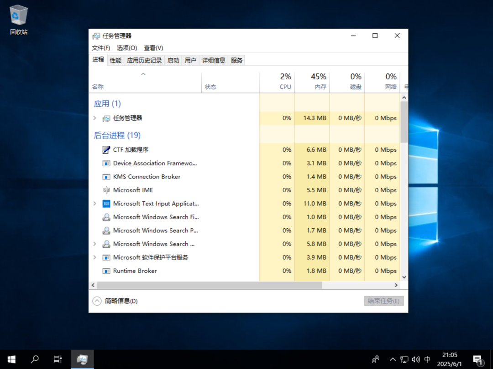Viewport: 493px width, 369px height.
Task: Collapse to 简略信息 view
Action: [x=115, y=301]
